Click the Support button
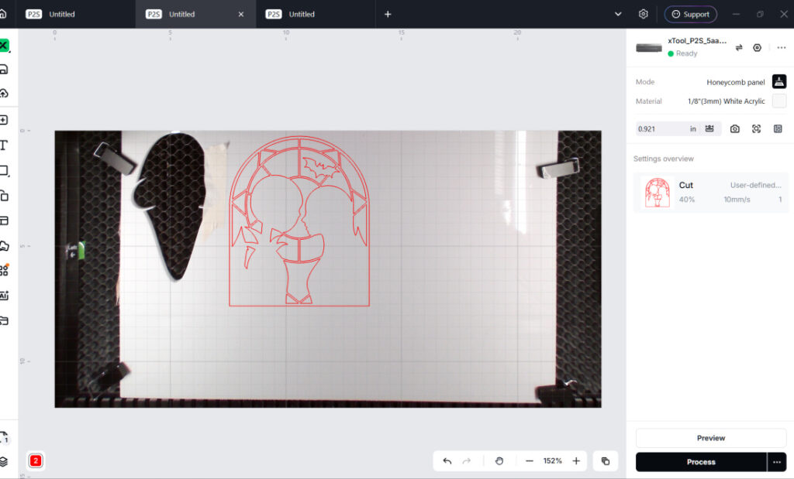This screenshot has width=794, height=479. (691, 14)
